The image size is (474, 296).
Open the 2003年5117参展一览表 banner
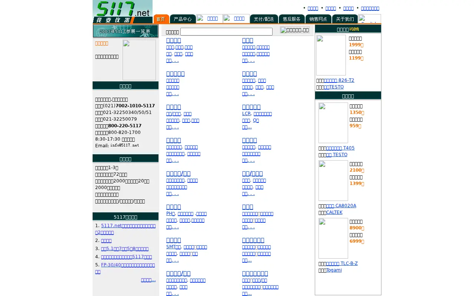[126, 31]
